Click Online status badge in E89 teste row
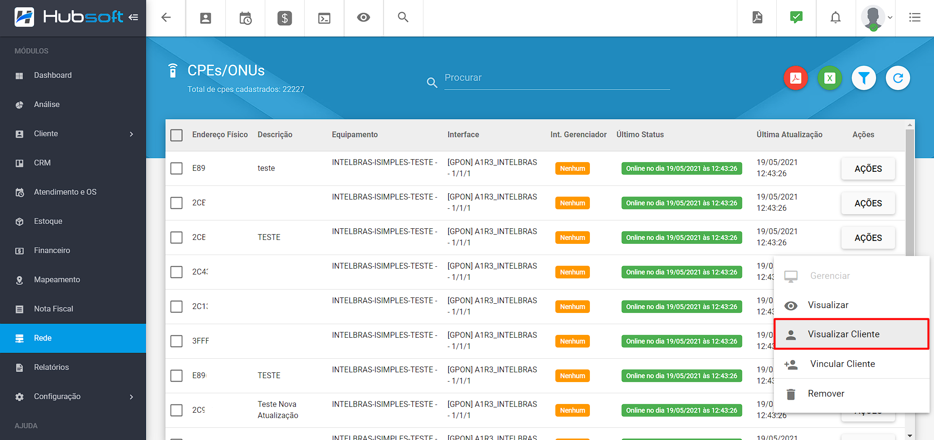 click(x=681, y=168)
